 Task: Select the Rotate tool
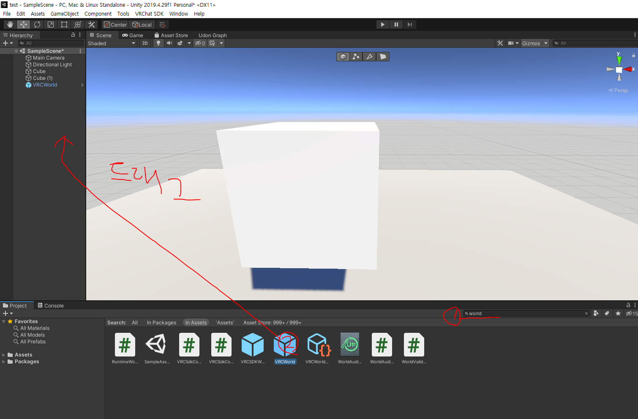pyautogui.click(x=37, y=24)
